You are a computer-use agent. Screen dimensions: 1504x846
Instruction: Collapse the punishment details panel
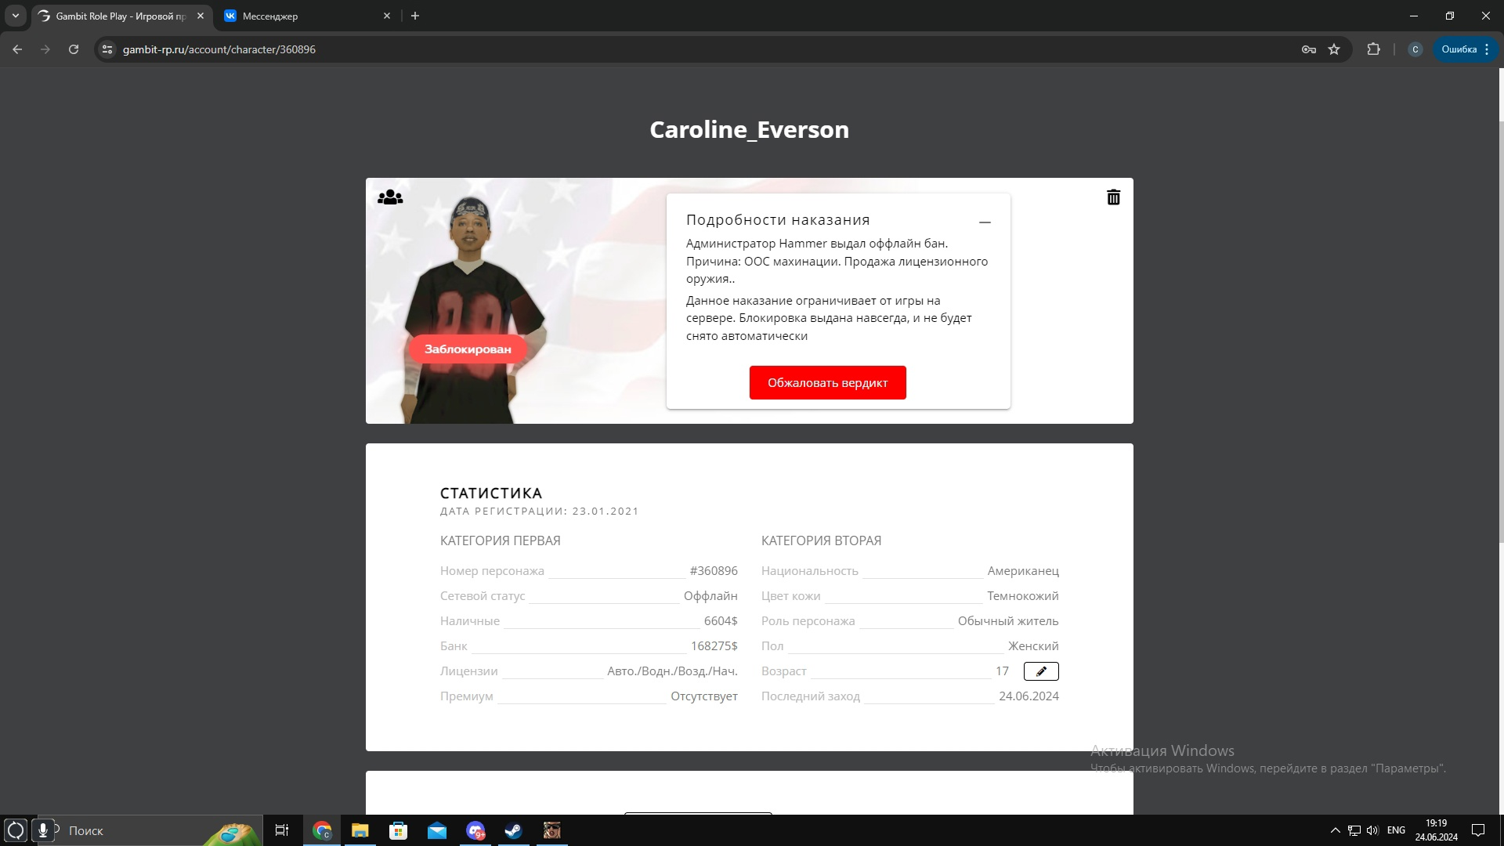[x=985, y=222]
